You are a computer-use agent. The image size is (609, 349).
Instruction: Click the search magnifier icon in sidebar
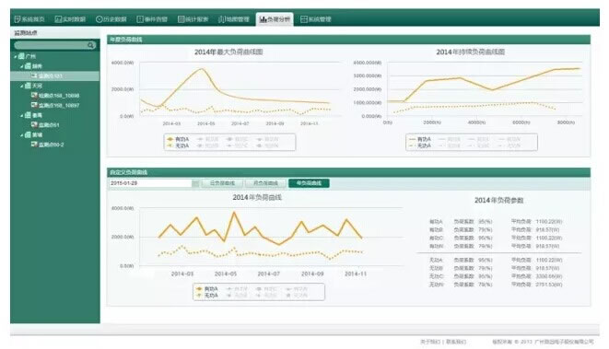(90, 45)
